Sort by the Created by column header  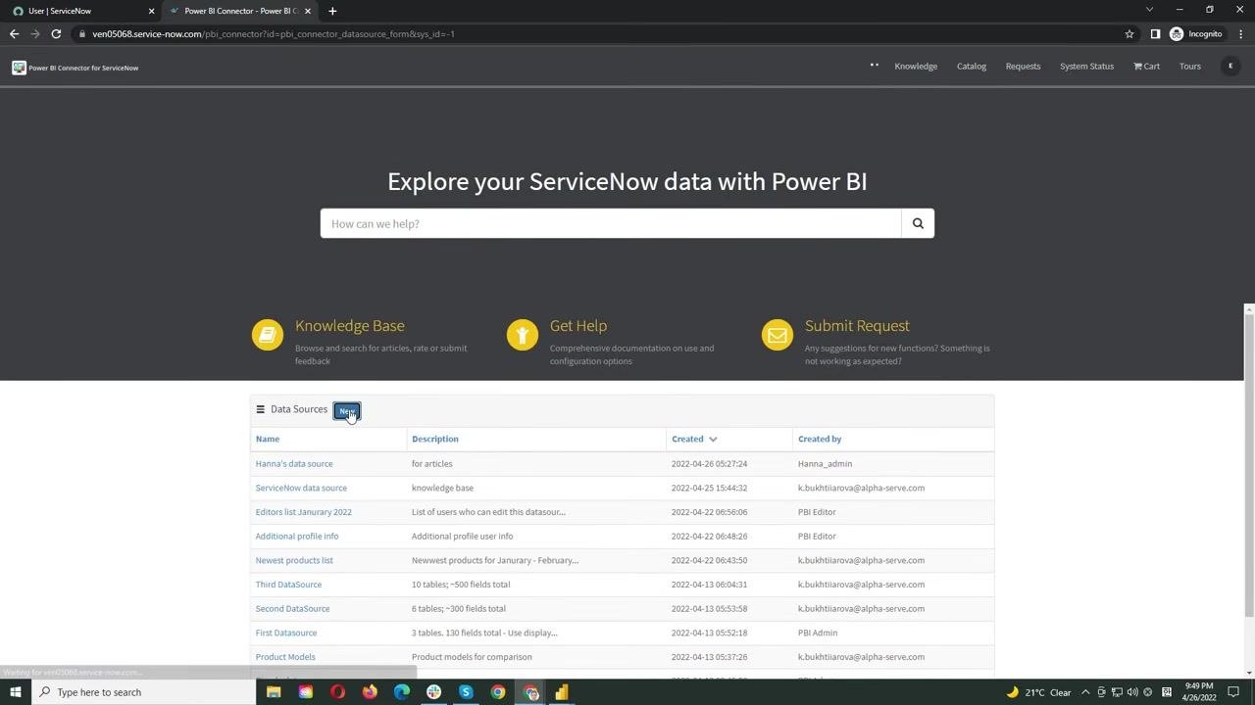[820, 439]
